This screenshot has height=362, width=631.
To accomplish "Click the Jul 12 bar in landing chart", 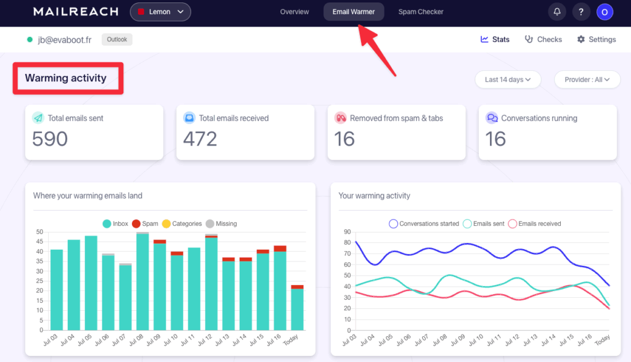I will point(211,282).
